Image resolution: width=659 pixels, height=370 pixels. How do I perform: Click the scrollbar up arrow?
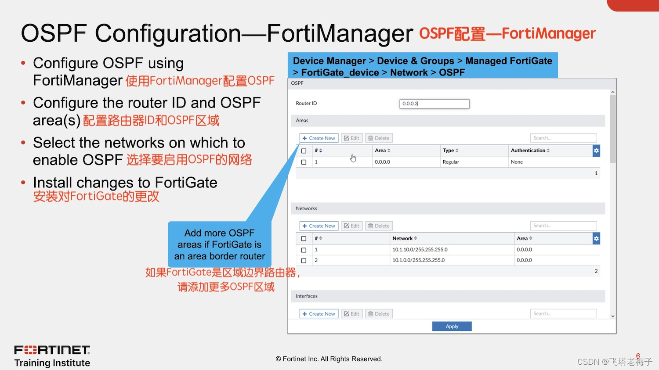pyautogui.click(x=612, y=92)
